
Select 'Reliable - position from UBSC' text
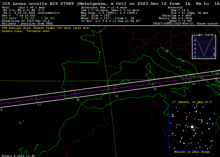point(27,24)
